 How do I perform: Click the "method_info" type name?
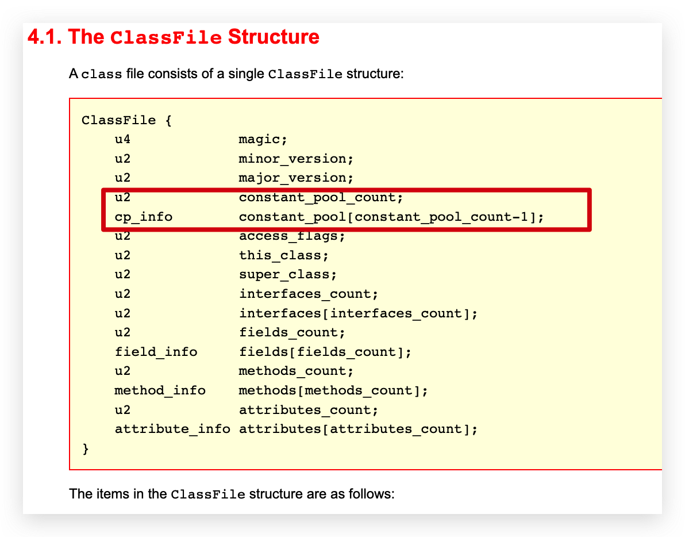(160, 390)
